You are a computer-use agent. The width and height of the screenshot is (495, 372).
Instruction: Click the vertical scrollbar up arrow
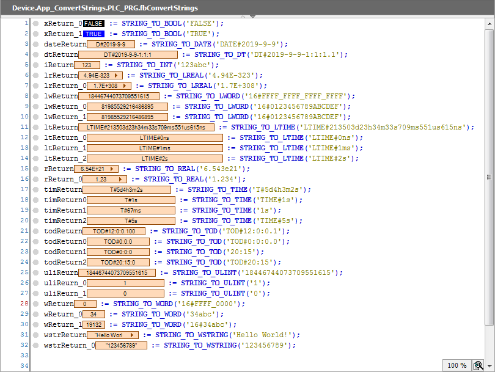click(x=491, y=24)
